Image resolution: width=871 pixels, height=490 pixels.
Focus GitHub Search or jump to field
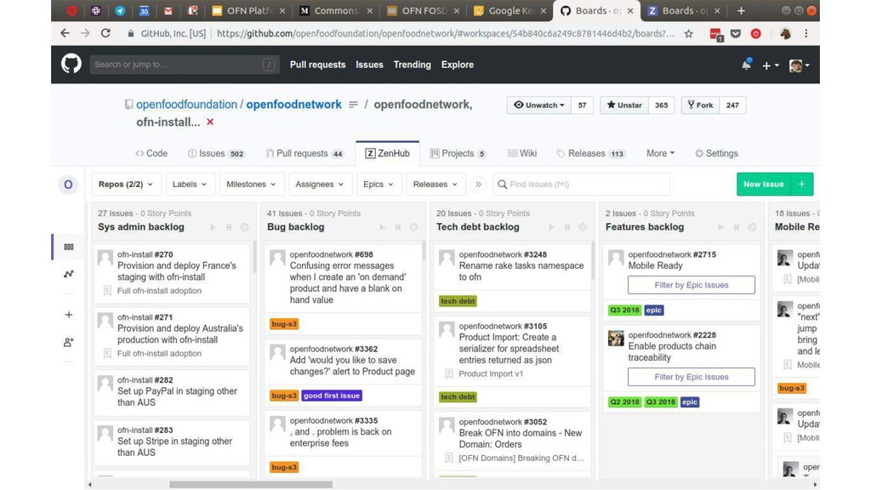click(x=185, y=65)
